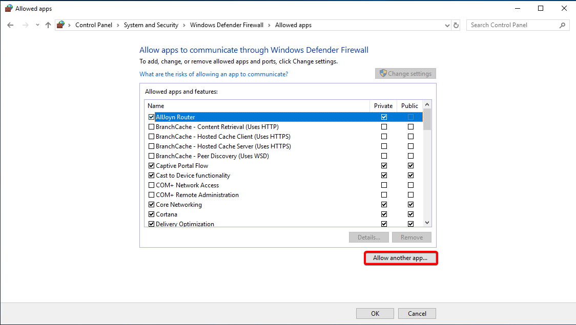Click the search magnifier icon
The image size is (576, 325).
(562, 25)
